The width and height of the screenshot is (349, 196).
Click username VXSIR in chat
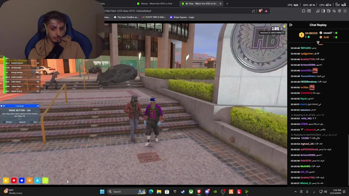[x=305, y=138]
